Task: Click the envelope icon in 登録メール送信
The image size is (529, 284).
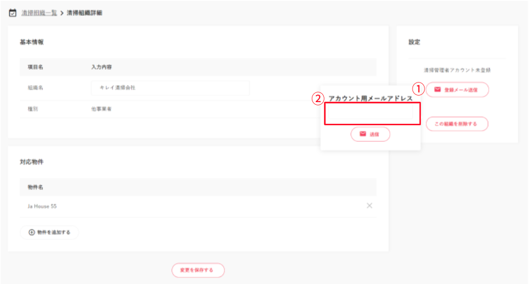Action: coord(437,90)
